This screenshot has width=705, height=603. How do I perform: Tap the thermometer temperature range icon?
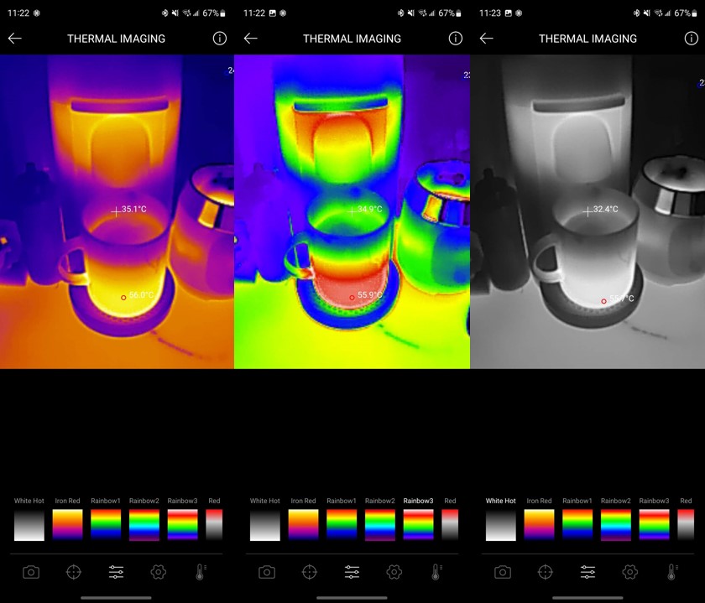[201, 571]
